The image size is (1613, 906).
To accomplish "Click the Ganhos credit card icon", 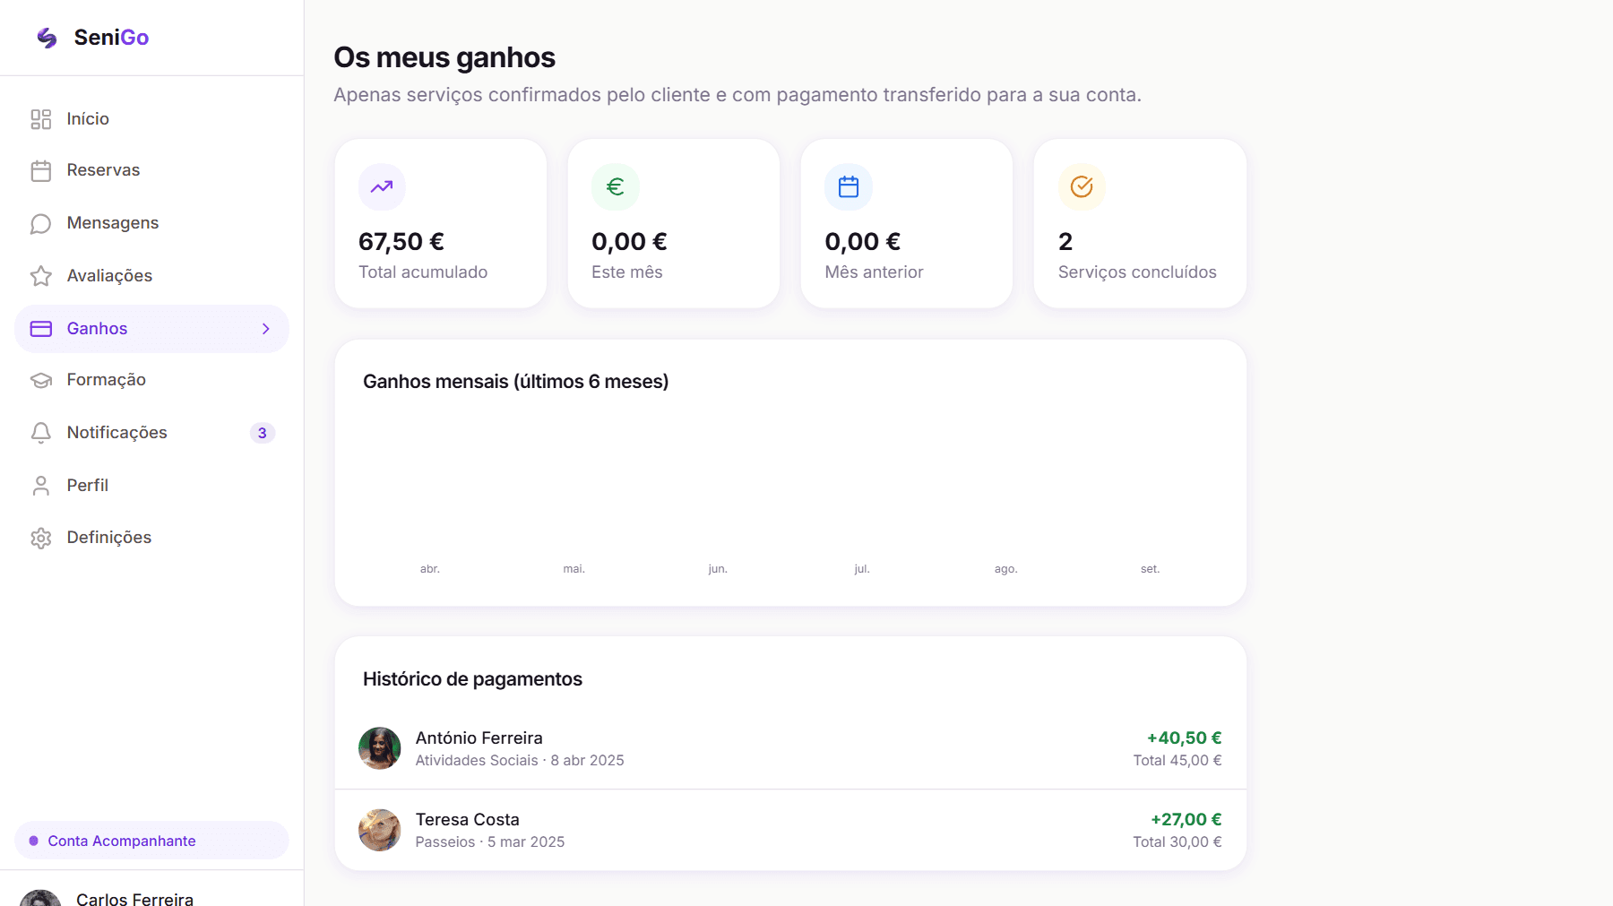I will pyautogui.click(x=41, y=329).
